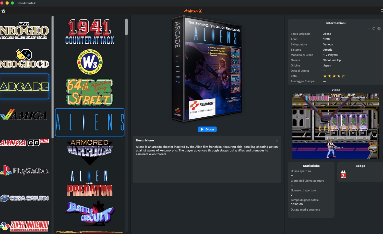Choose the Aliens game logo

click(x=90, y=122)
